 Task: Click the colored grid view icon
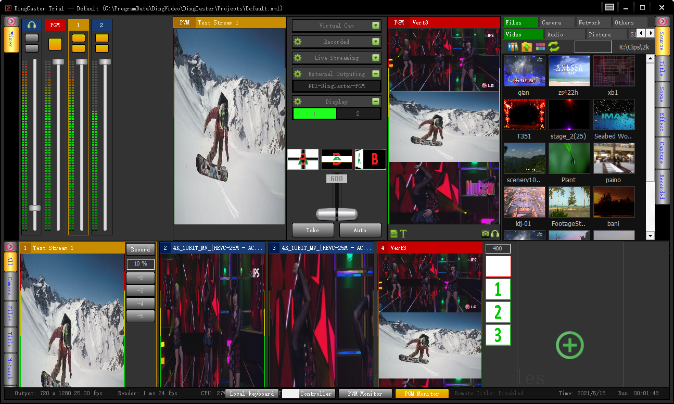541,47
